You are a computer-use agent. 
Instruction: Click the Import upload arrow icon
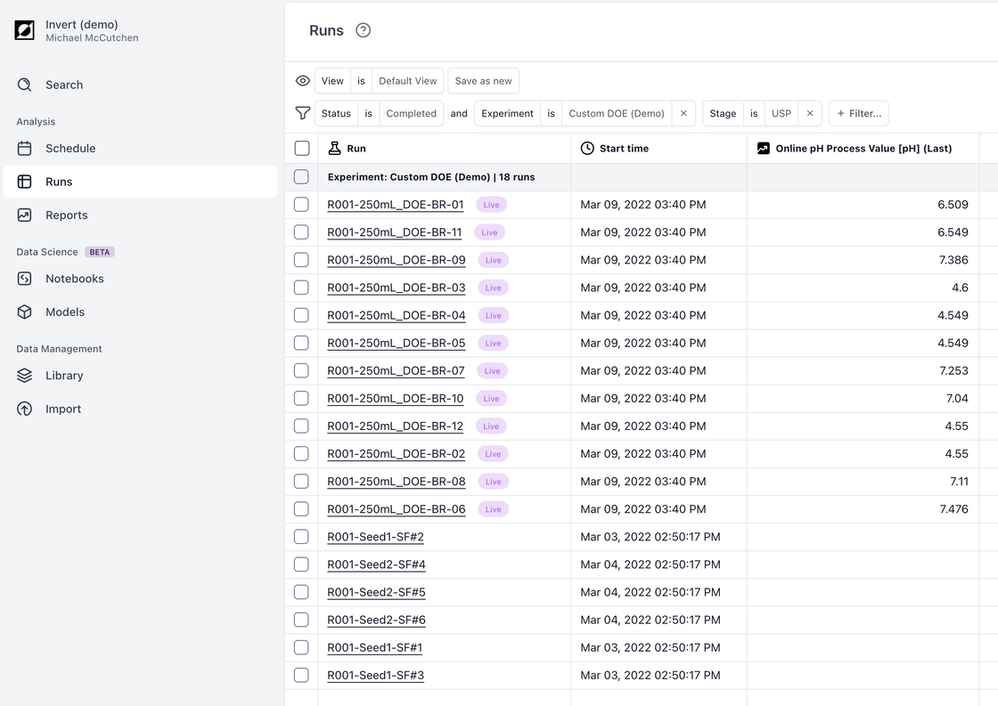pyautogui.click(x=25, y=409)
